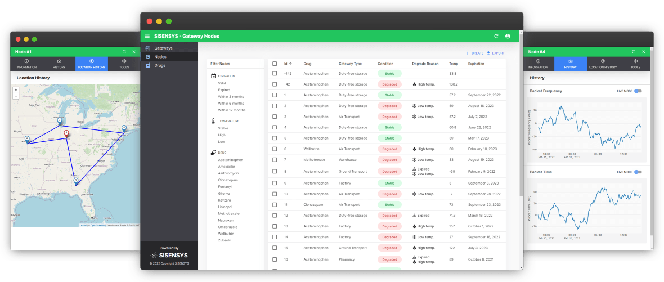Check the select-all checkbox in table header
664x282 pixels.
(x=275, y=64)
